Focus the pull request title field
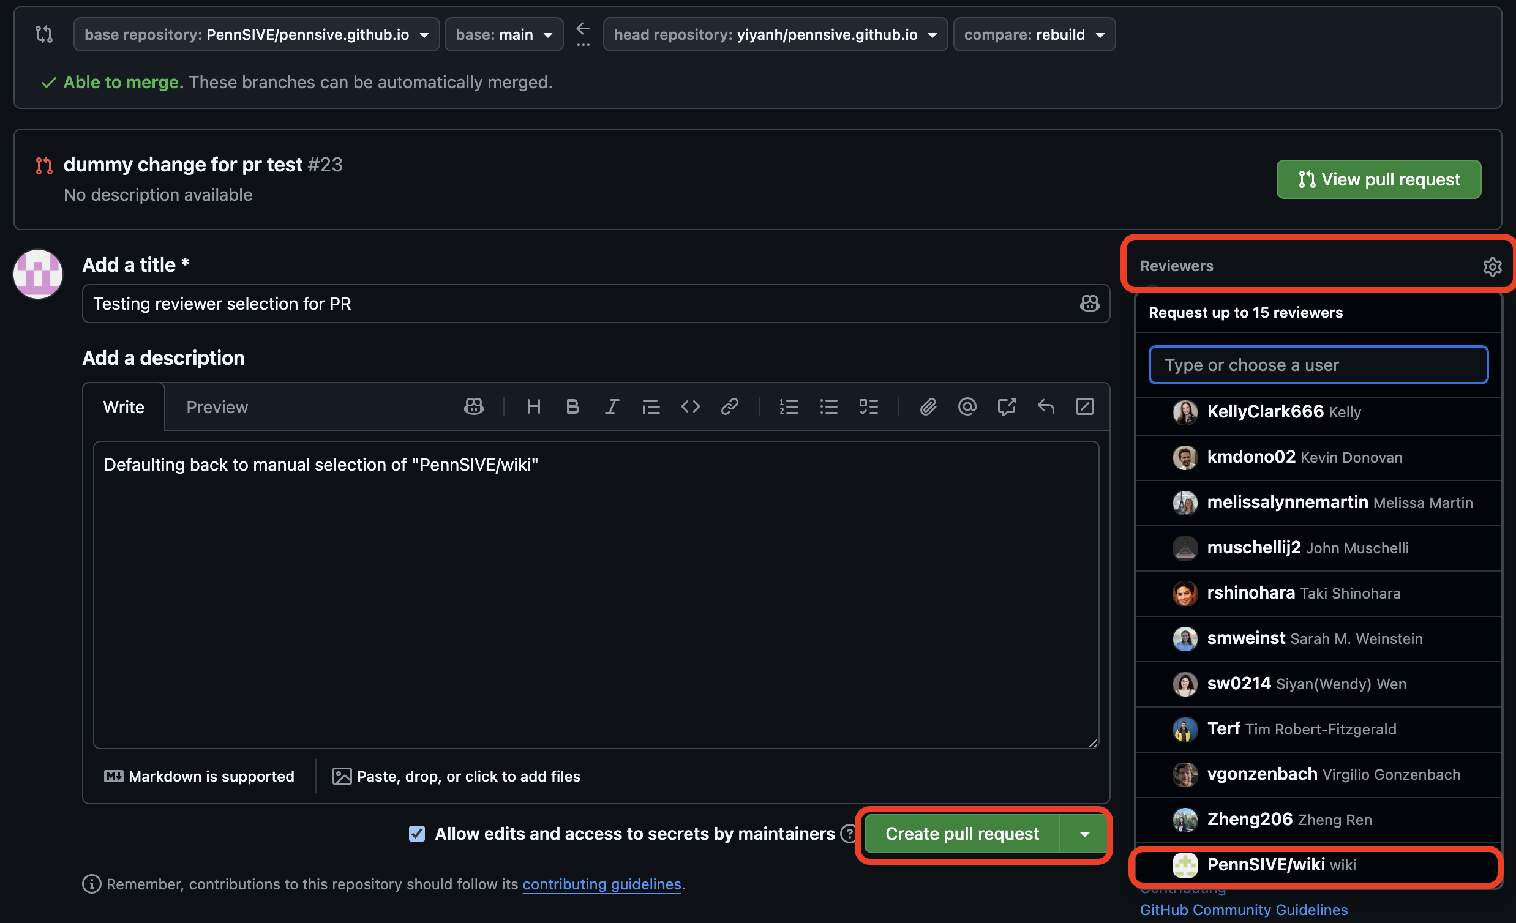 click(x=596, y=304)
